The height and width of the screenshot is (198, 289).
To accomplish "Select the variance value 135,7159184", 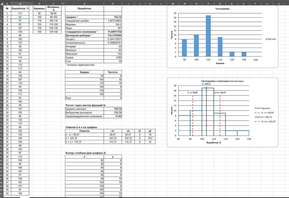I will [113, 36].
